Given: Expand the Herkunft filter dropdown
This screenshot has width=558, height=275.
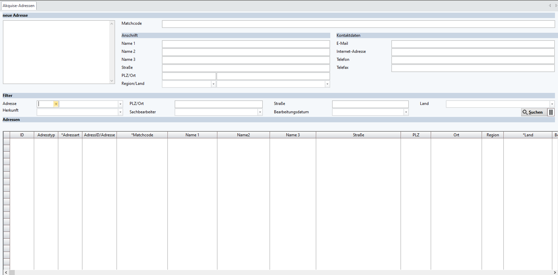Looking at the screenshot, I should [120, 112].
